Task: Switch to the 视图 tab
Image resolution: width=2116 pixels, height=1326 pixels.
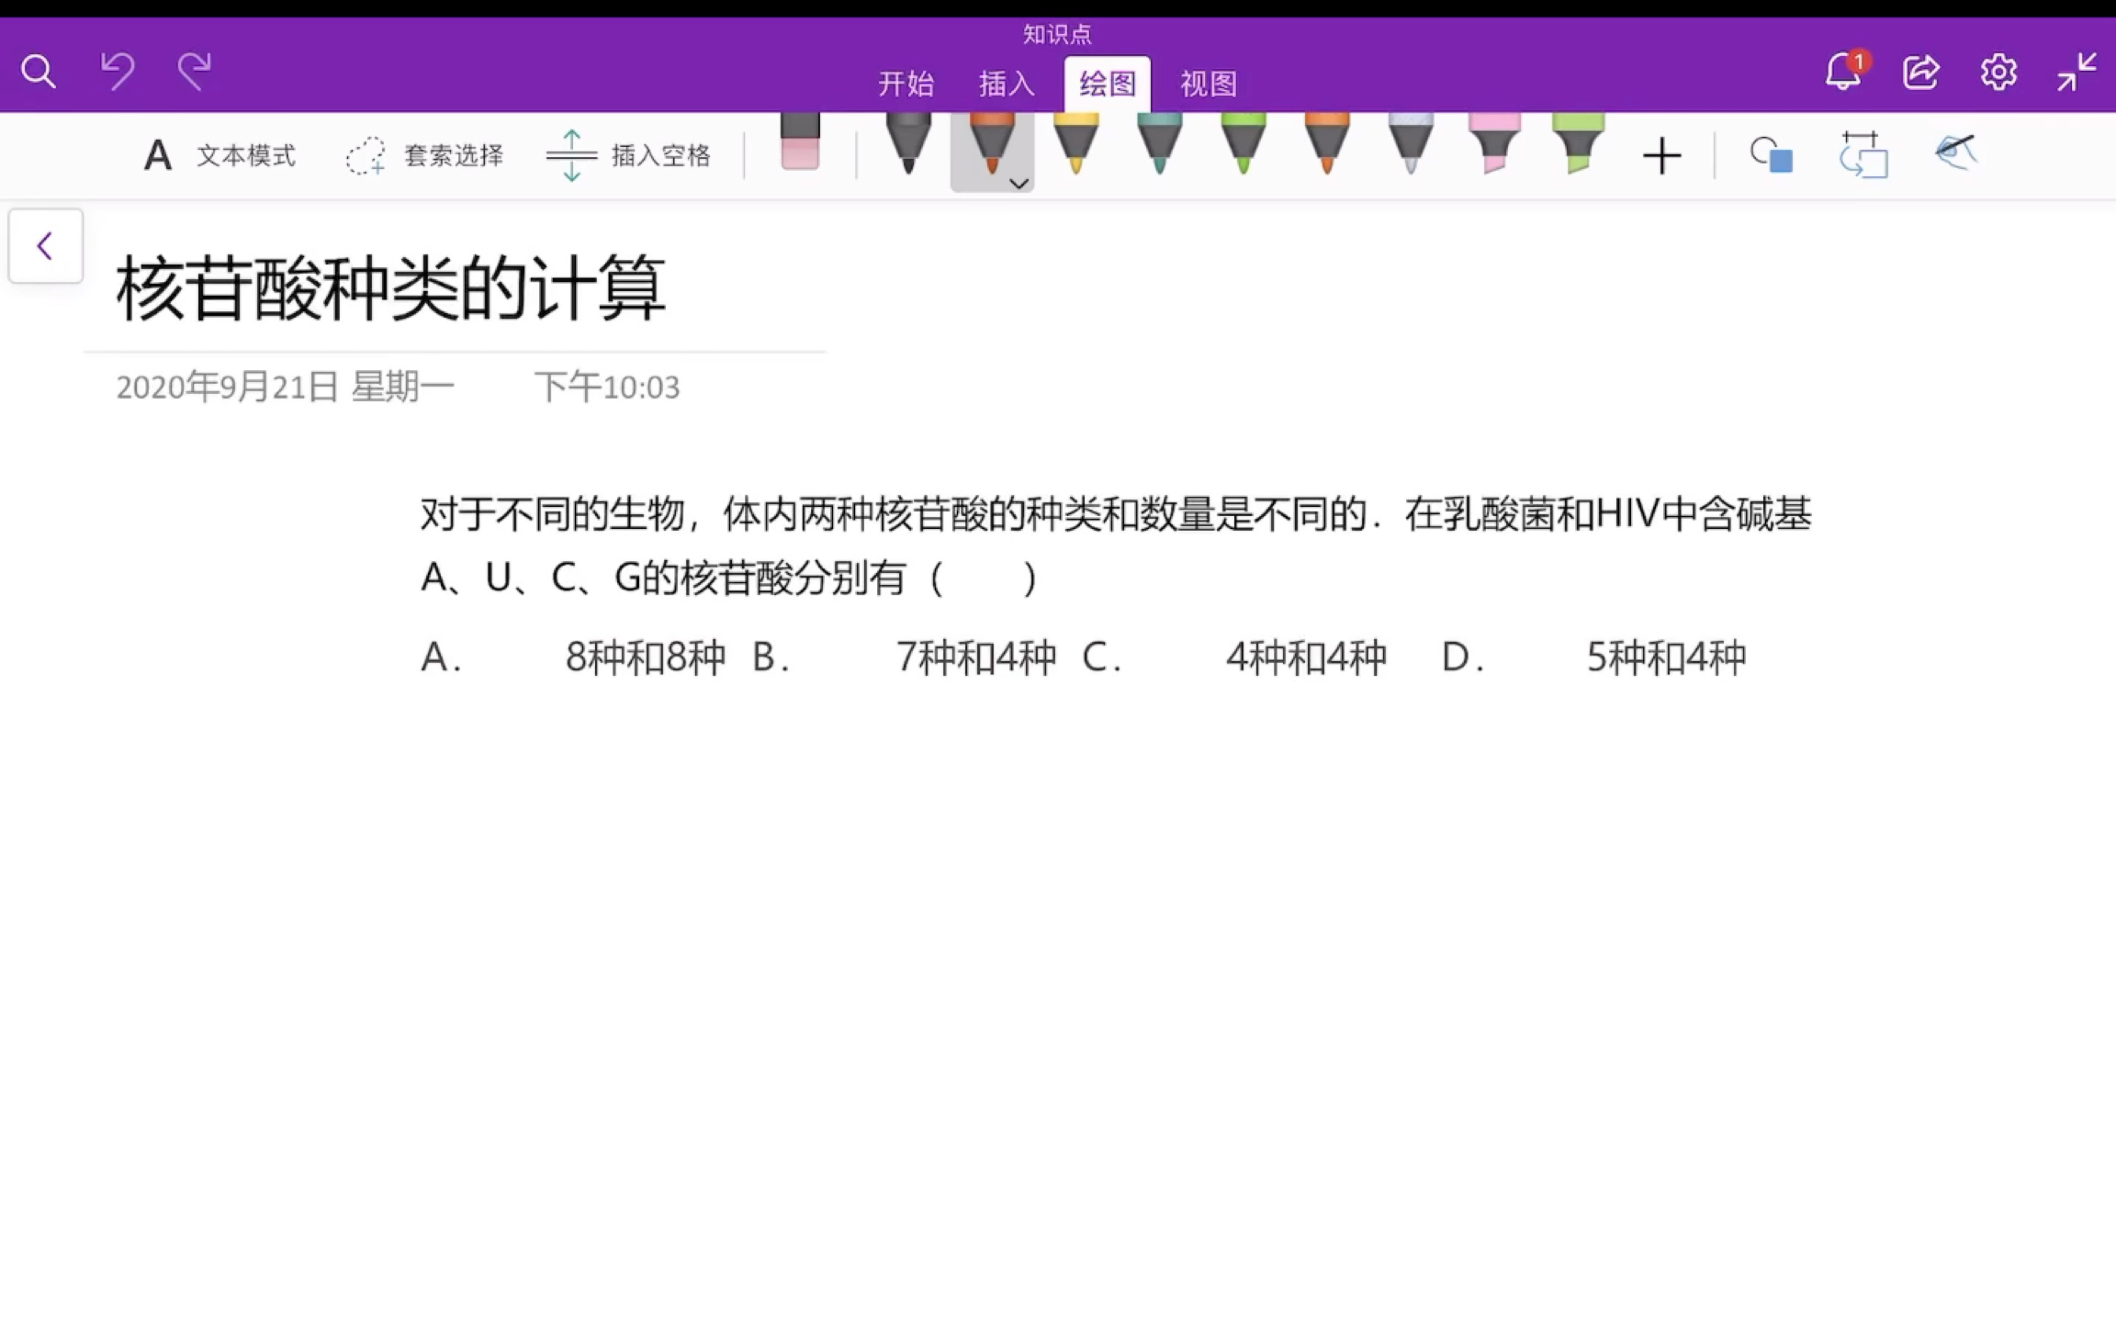Action: (x=1209, y=84)
